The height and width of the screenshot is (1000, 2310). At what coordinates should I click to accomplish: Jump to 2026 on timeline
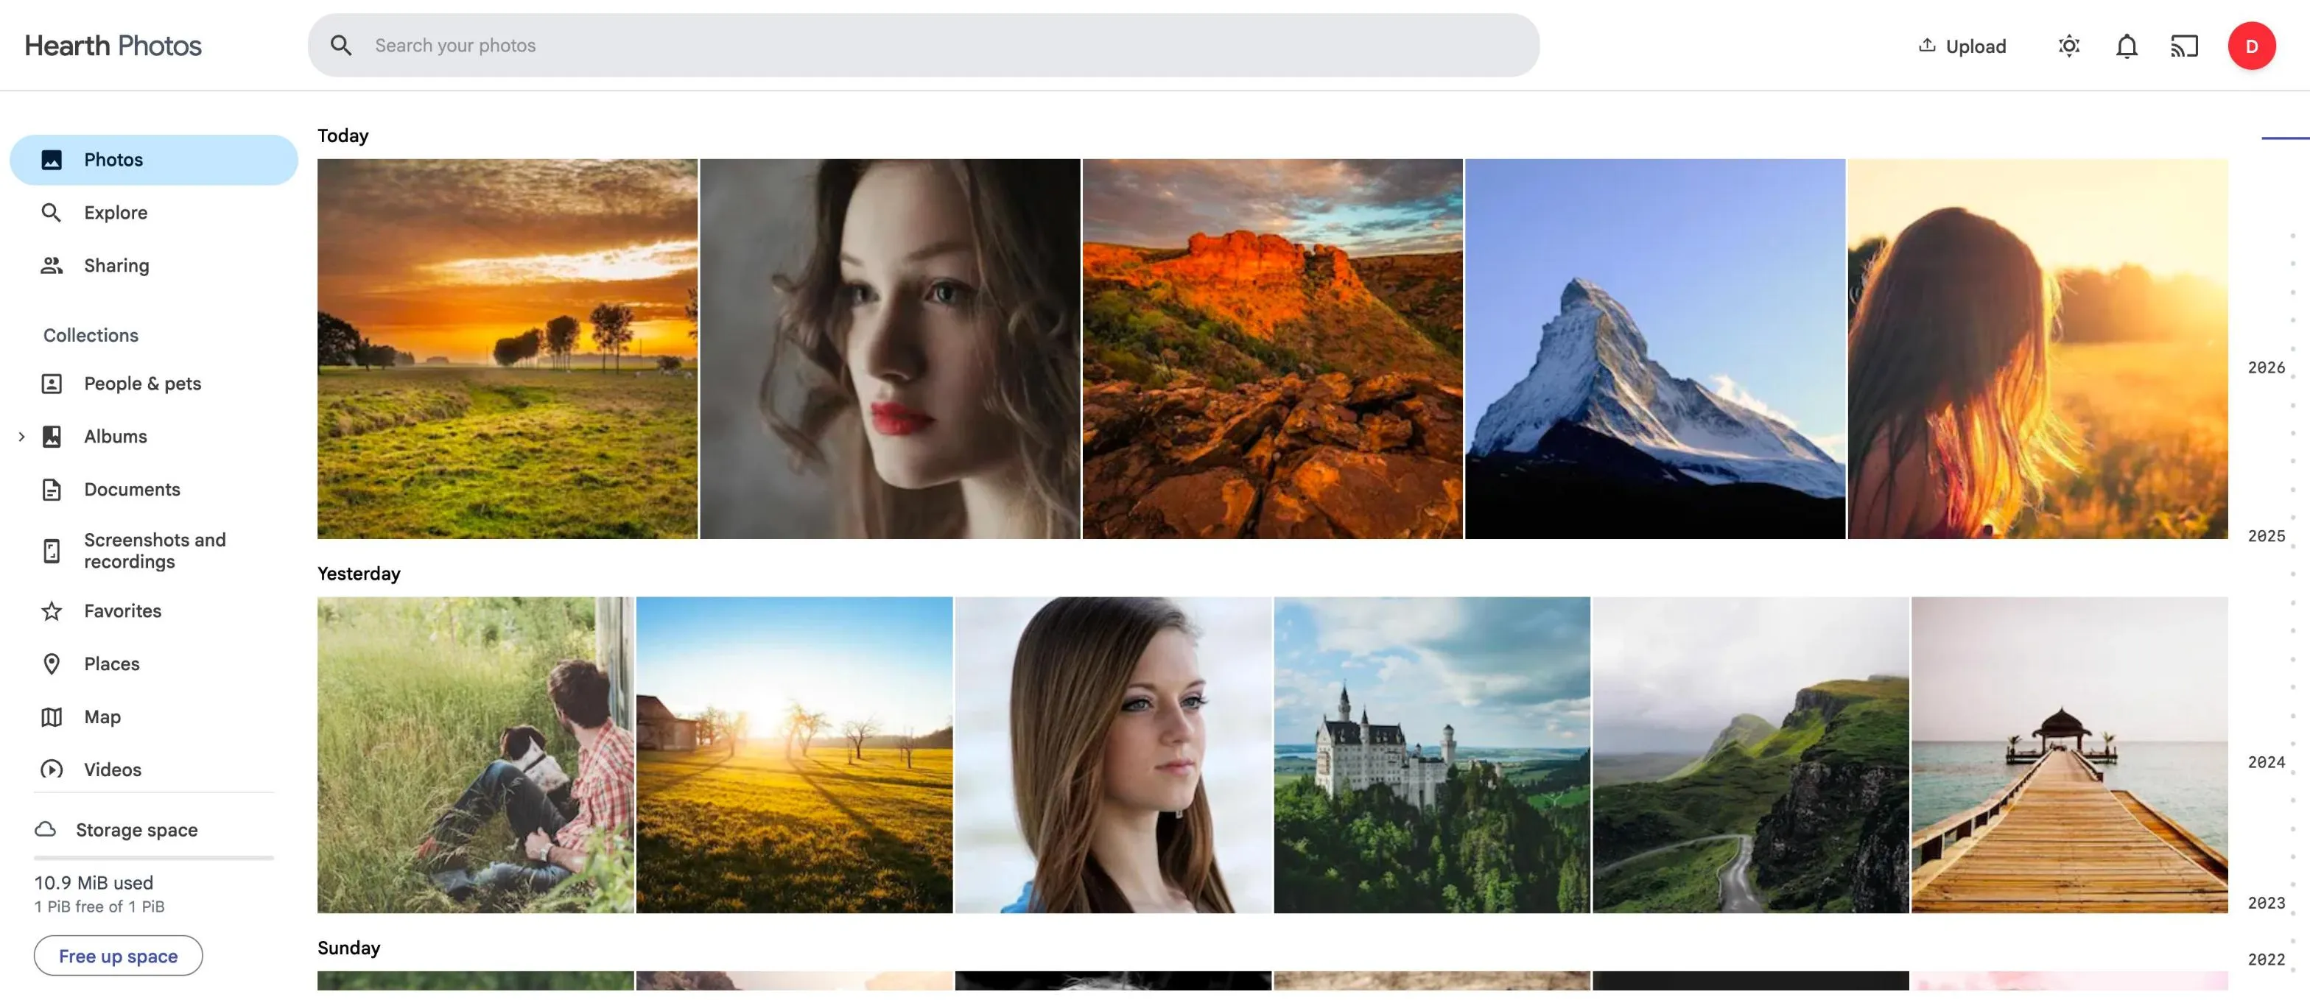tap(2266, 367)
